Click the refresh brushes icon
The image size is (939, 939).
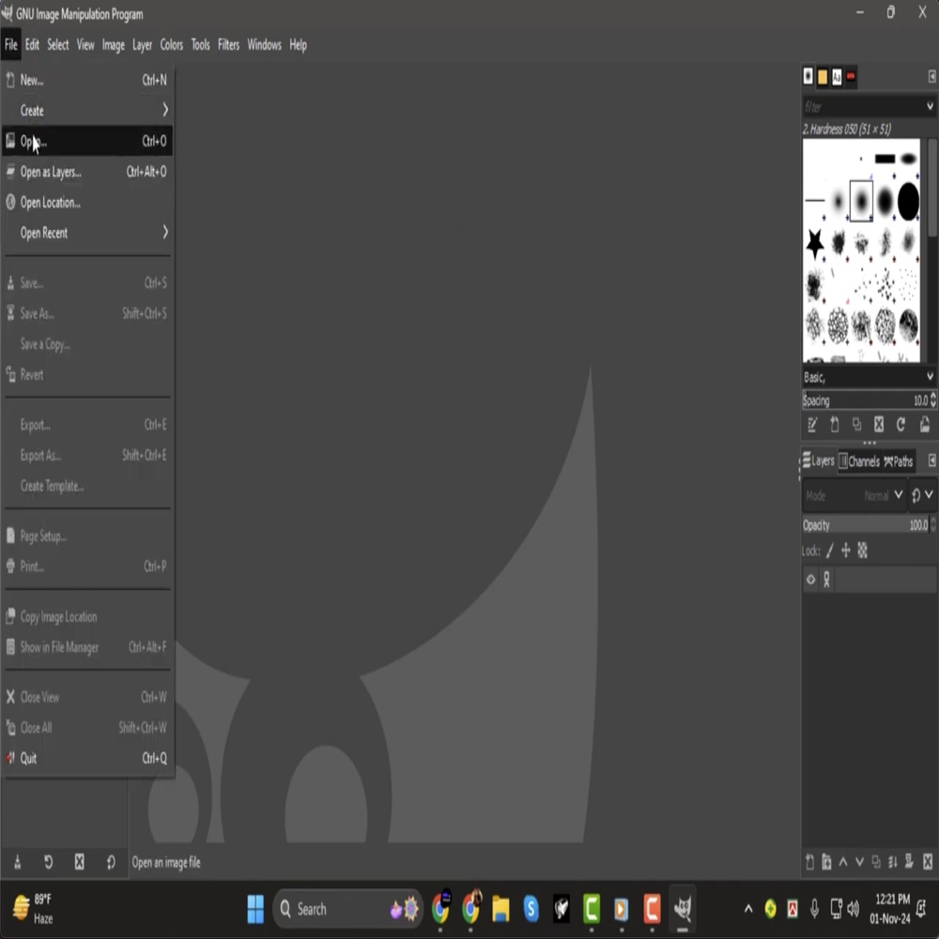pyautogui.click(x=901, y=425)
